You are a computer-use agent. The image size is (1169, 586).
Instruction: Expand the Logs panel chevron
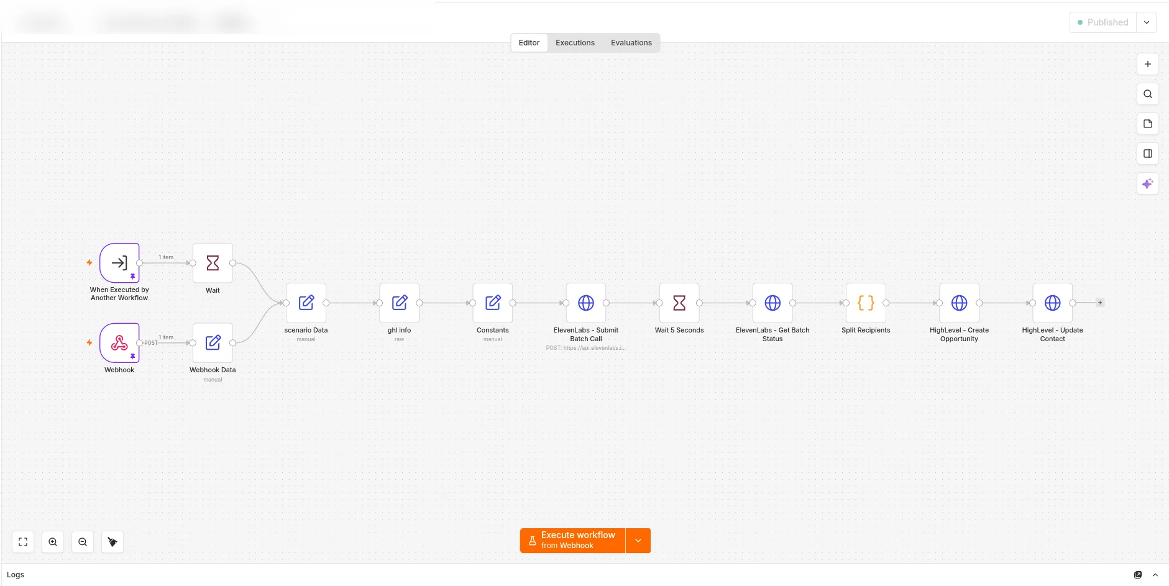(1155, 575)
